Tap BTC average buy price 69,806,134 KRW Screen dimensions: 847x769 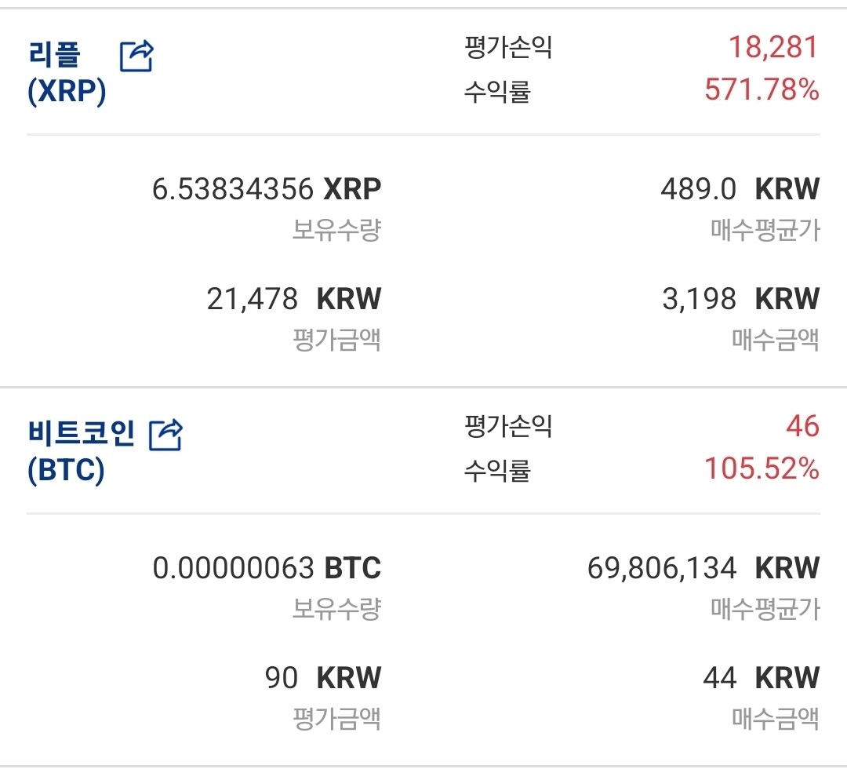(x=703, y=568)
